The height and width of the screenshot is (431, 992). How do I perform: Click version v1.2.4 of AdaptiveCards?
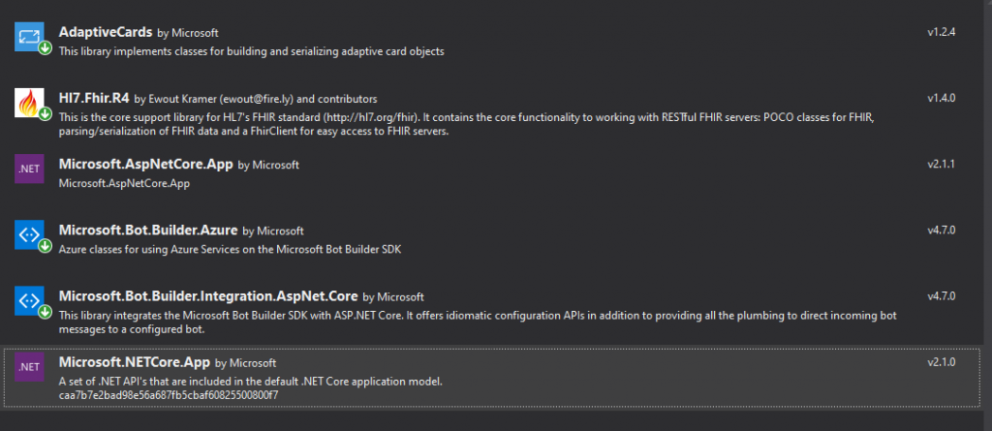point(941,32)
